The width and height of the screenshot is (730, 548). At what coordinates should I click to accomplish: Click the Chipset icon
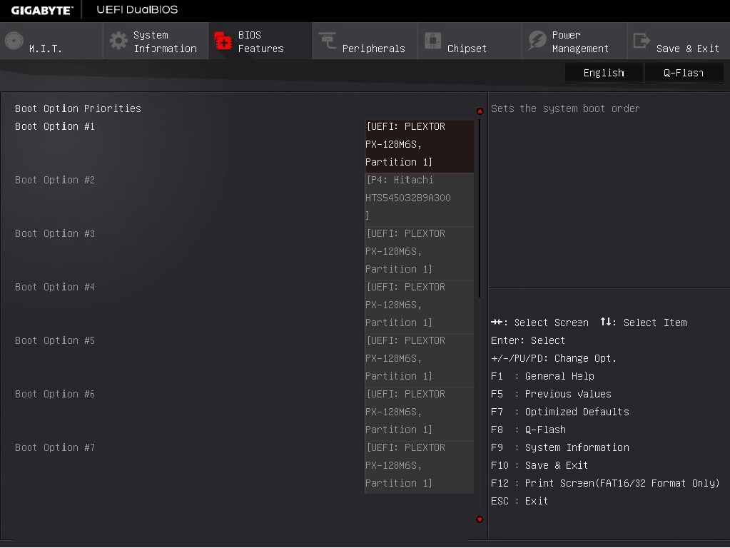432,41
